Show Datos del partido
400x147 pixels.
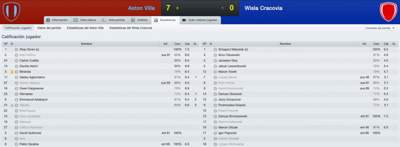49,28
